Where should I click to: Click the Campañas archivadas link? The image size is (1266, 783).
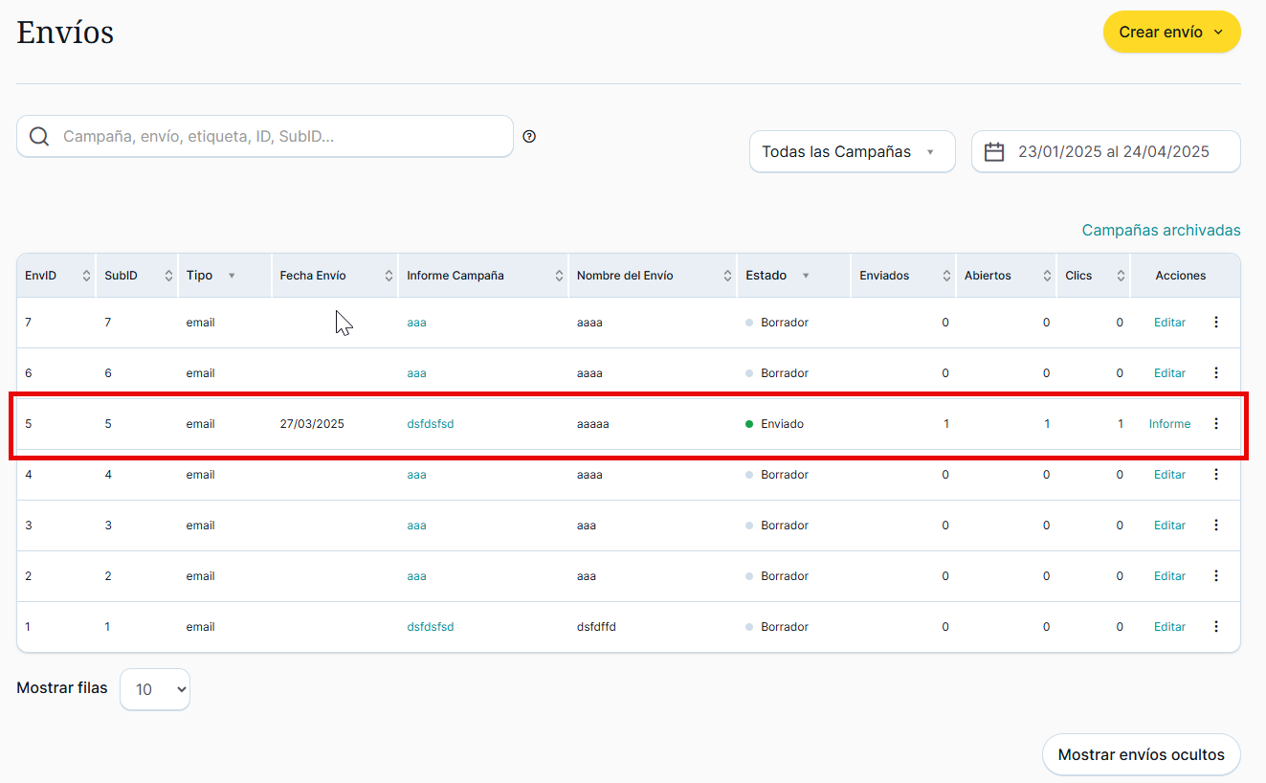1161,231
